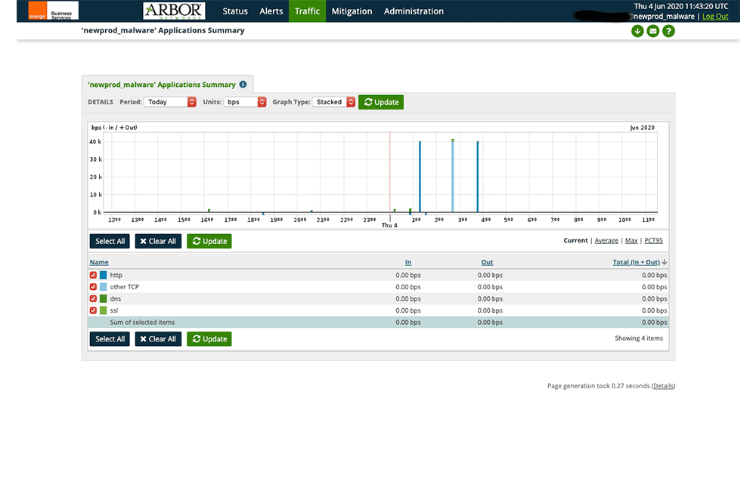Screen dimensions: 756x491
Task: Click the Log Out link
Action: (x=715, y=17)
